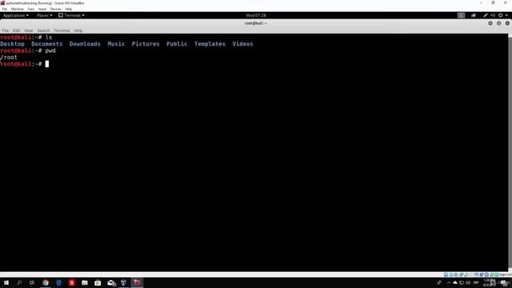Open File Explorer from the taskbar

tap(85, 282)
